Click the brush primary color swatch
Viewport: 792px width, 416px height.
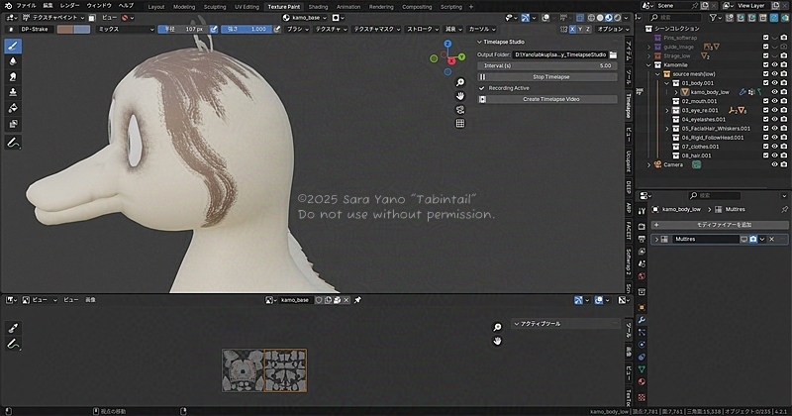67,30
